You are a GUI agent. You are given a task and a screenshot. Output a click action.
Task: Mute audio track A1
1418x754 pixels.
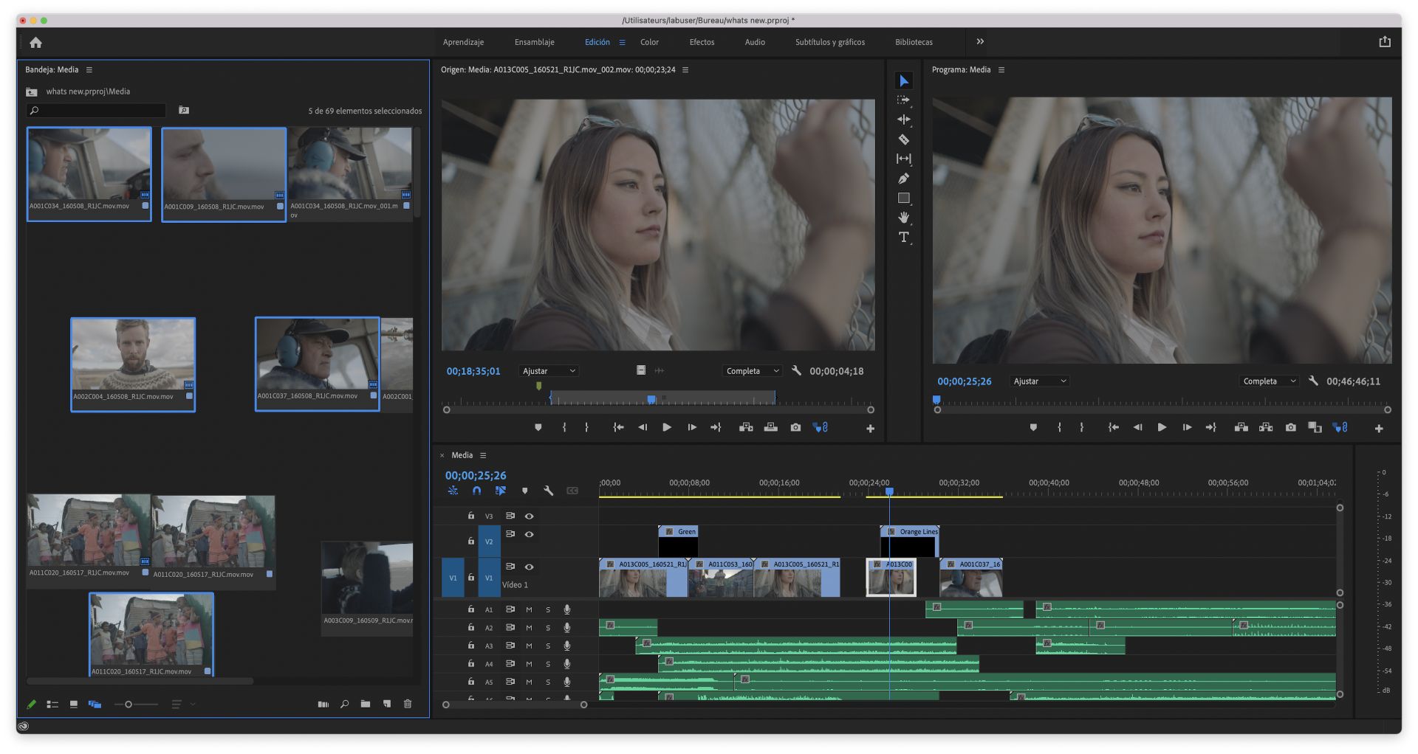pyautogui.click(x=529, y=609)
